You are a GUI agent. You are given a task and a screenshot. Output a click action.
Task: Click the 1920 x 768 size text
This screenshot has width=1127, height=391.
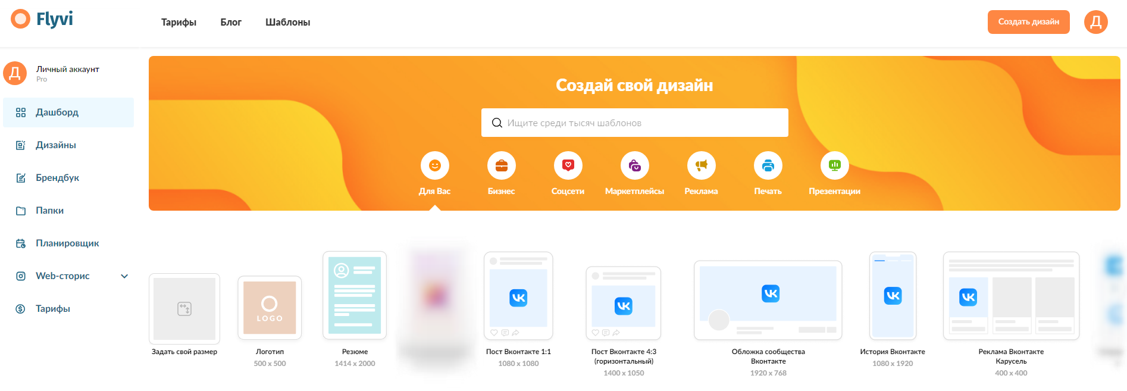pos(768,373)
